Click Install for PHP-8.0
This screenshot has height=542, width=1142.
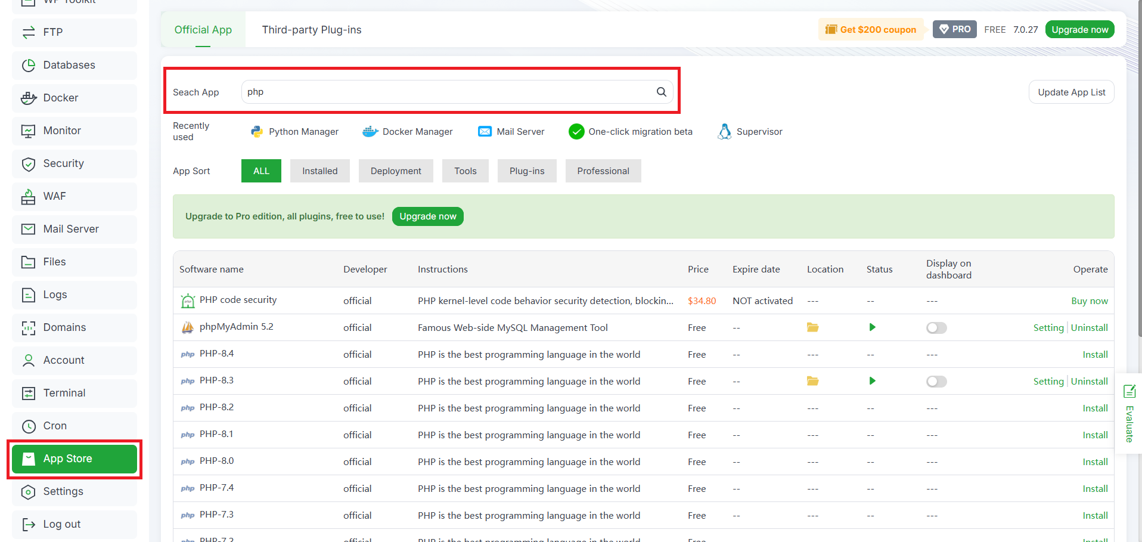(x=1096, y=462)
